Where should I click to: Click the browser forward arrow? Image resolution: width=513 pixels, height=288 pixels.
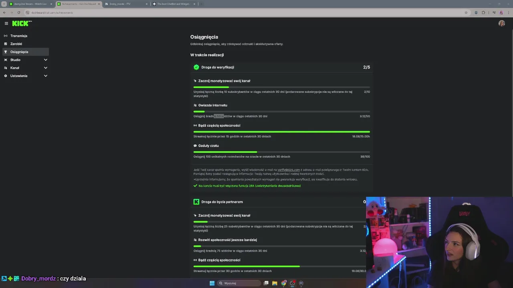click(x=12, y=12)
